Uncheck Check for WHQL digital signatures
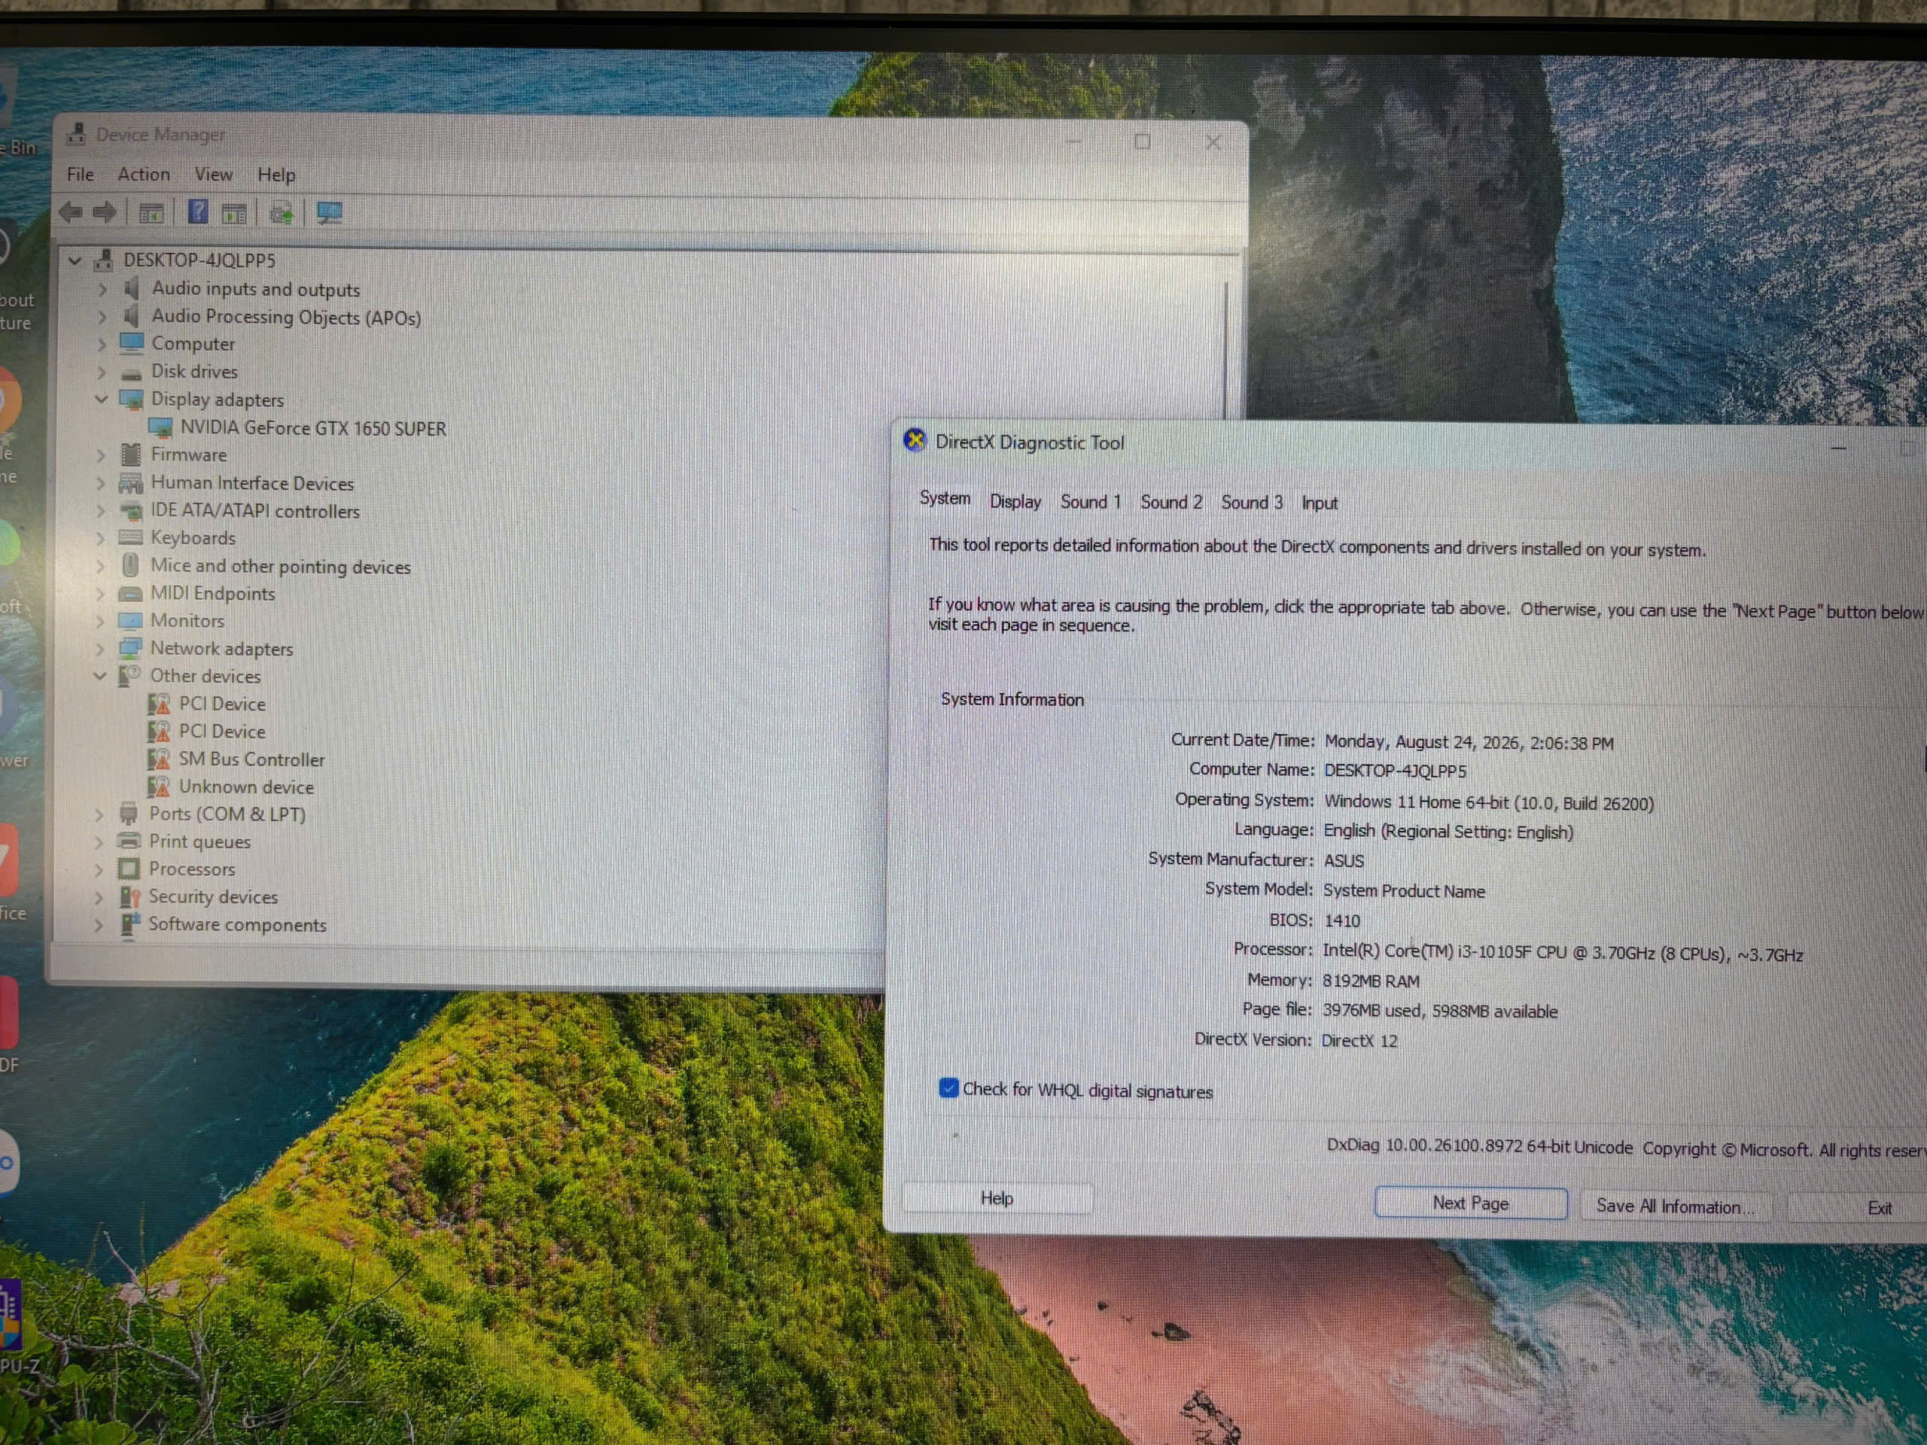Image resolution: width=1927 pixels, height=1445 pixels. coord(948,1087)
